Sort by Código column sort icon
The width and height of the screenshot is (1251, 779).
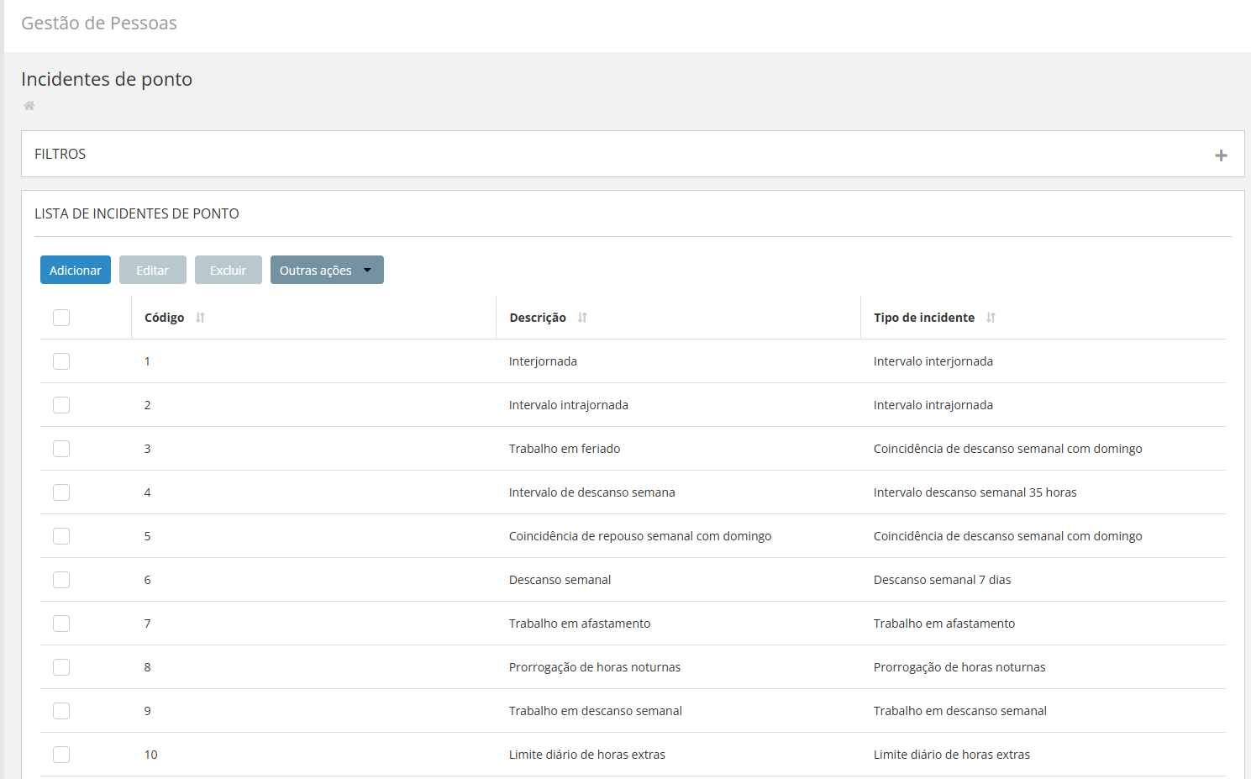point(200,318)
